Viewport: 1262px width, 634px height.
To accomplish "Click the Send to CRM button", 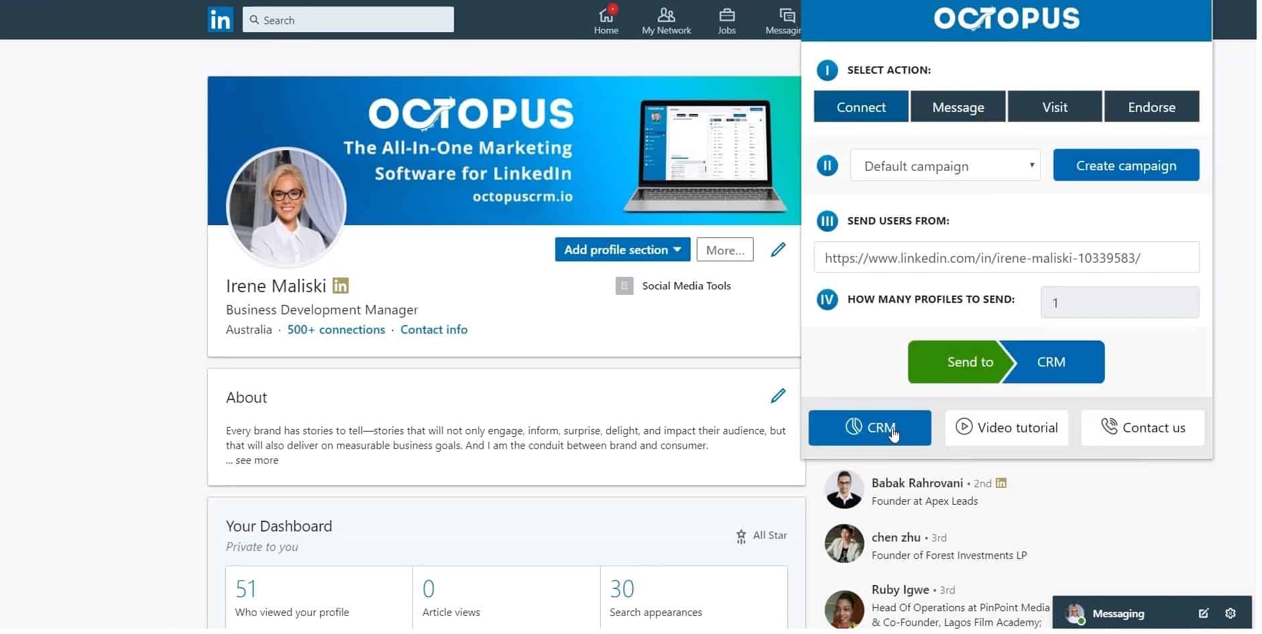I will pyautogui.click(x=1007, y=363).
